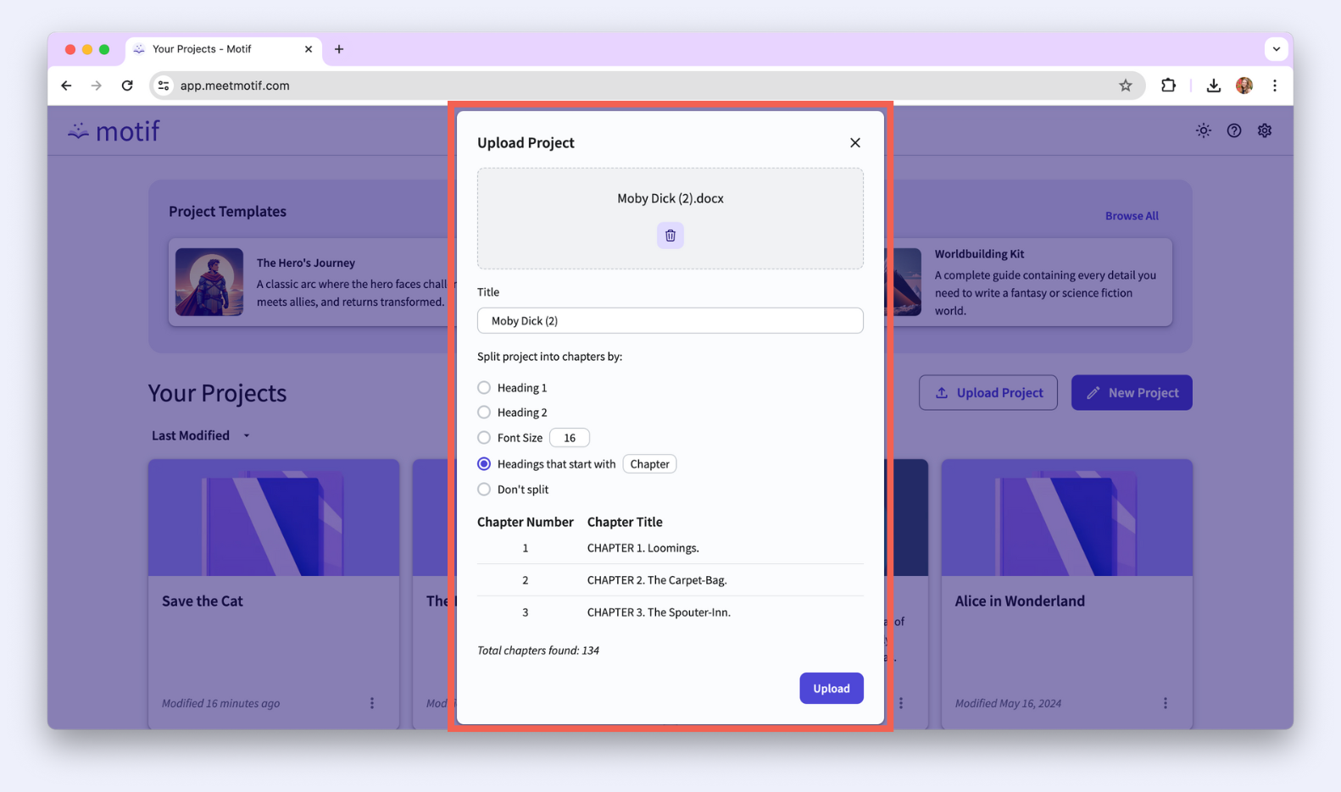Click the Title field containing Moby Dick (2)
Image resolution: width=1341 pixels, height=792 pixels.
click(670, 320)
